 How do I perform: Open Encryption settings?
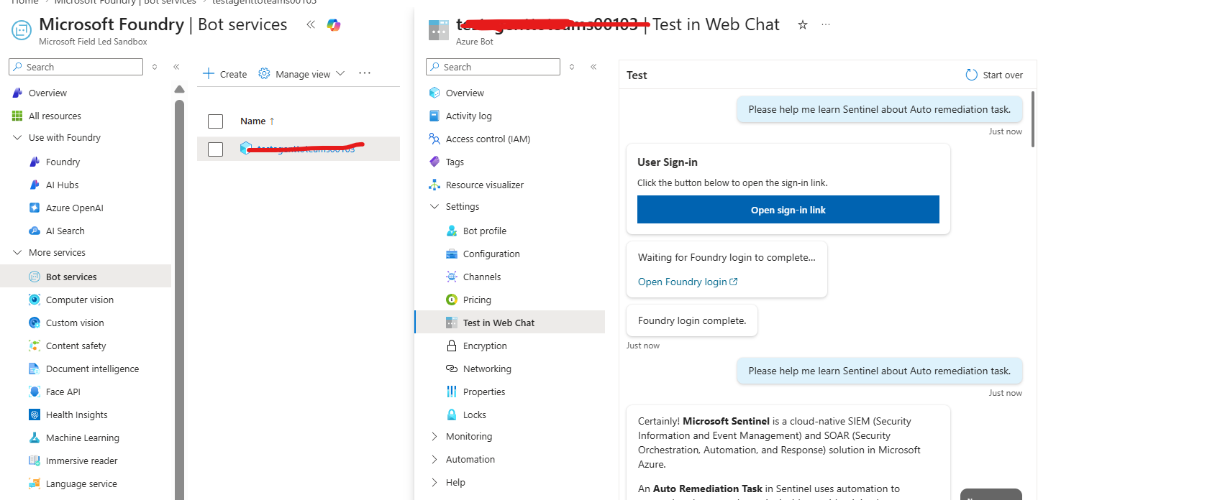coord(485,346)
